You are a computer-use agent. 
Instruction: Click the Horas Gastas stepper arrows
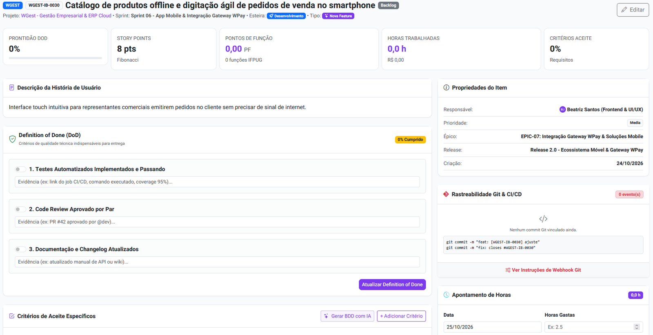point(637,327)
